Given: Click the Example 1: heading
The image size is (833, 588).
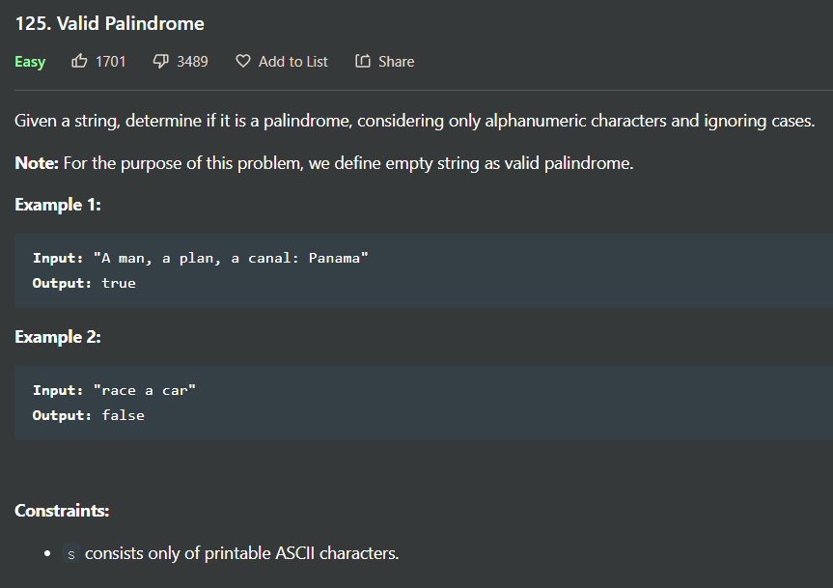Looking at the screenshot, I should coord(58,205).
